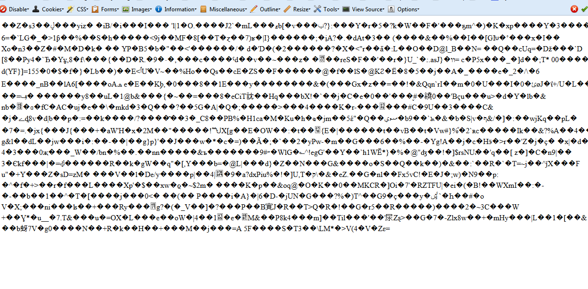Expand the Resize dropdown

[298, 9]
